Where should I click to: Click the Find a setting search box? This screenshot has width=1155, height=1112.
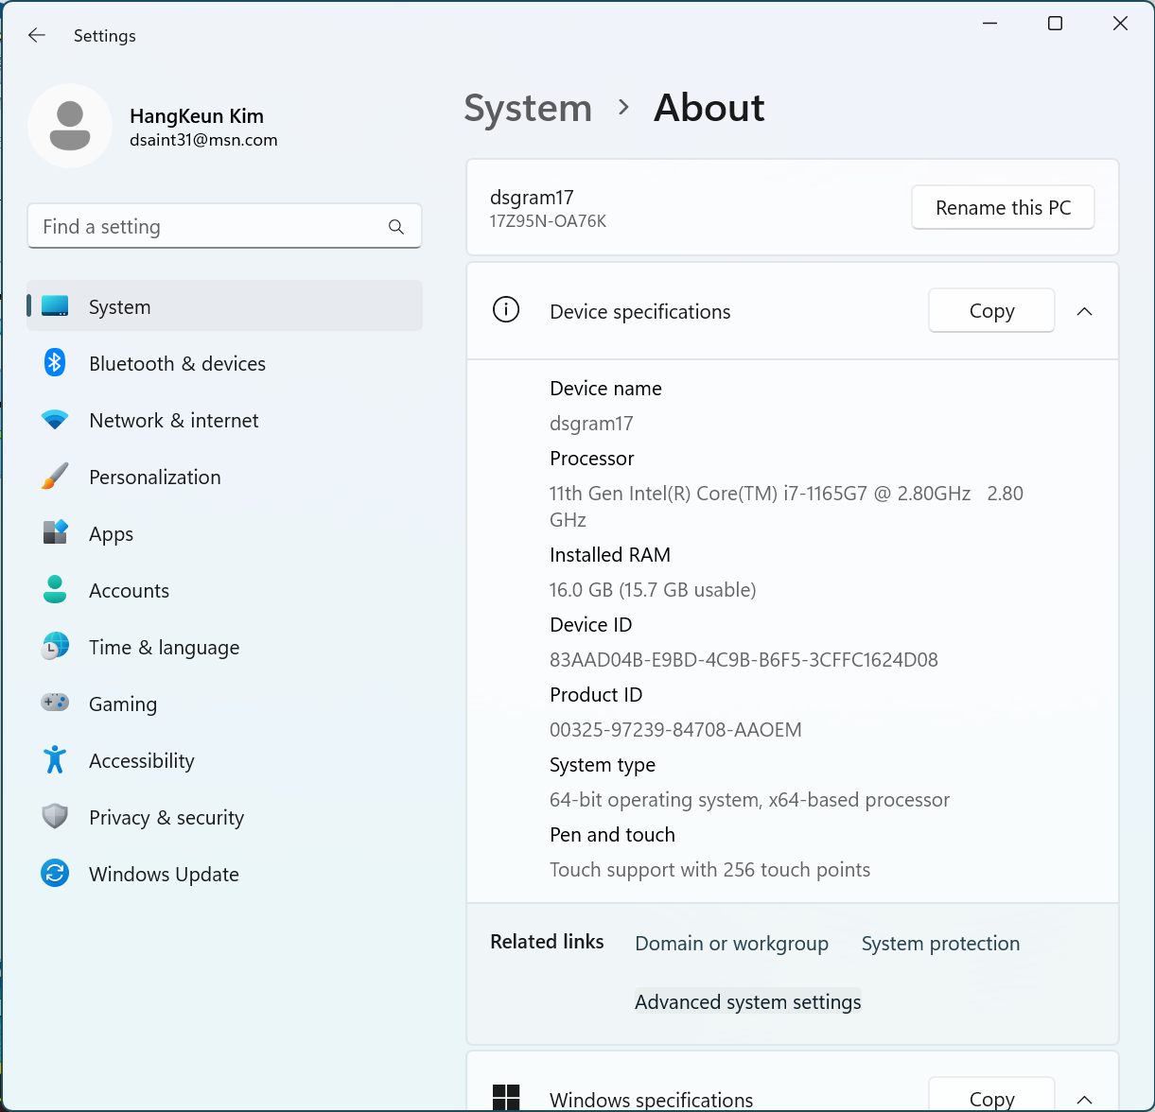coord(224,227)
